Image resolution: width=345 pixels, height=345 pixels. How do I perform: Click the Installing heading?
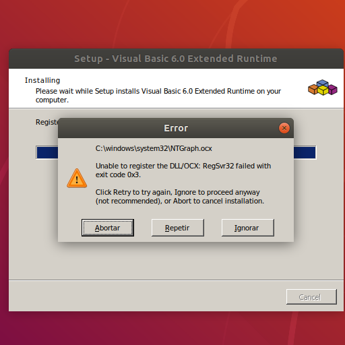(42, 80)
